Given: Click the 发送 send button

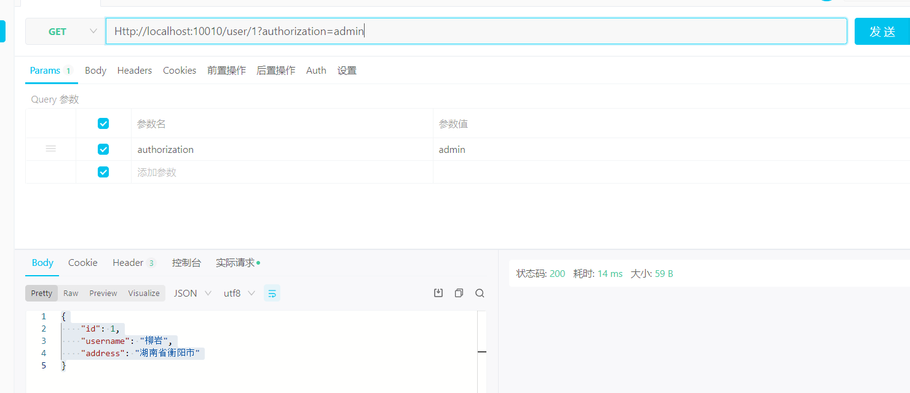Looking at the screenshot, I should (x=882, y=31).
